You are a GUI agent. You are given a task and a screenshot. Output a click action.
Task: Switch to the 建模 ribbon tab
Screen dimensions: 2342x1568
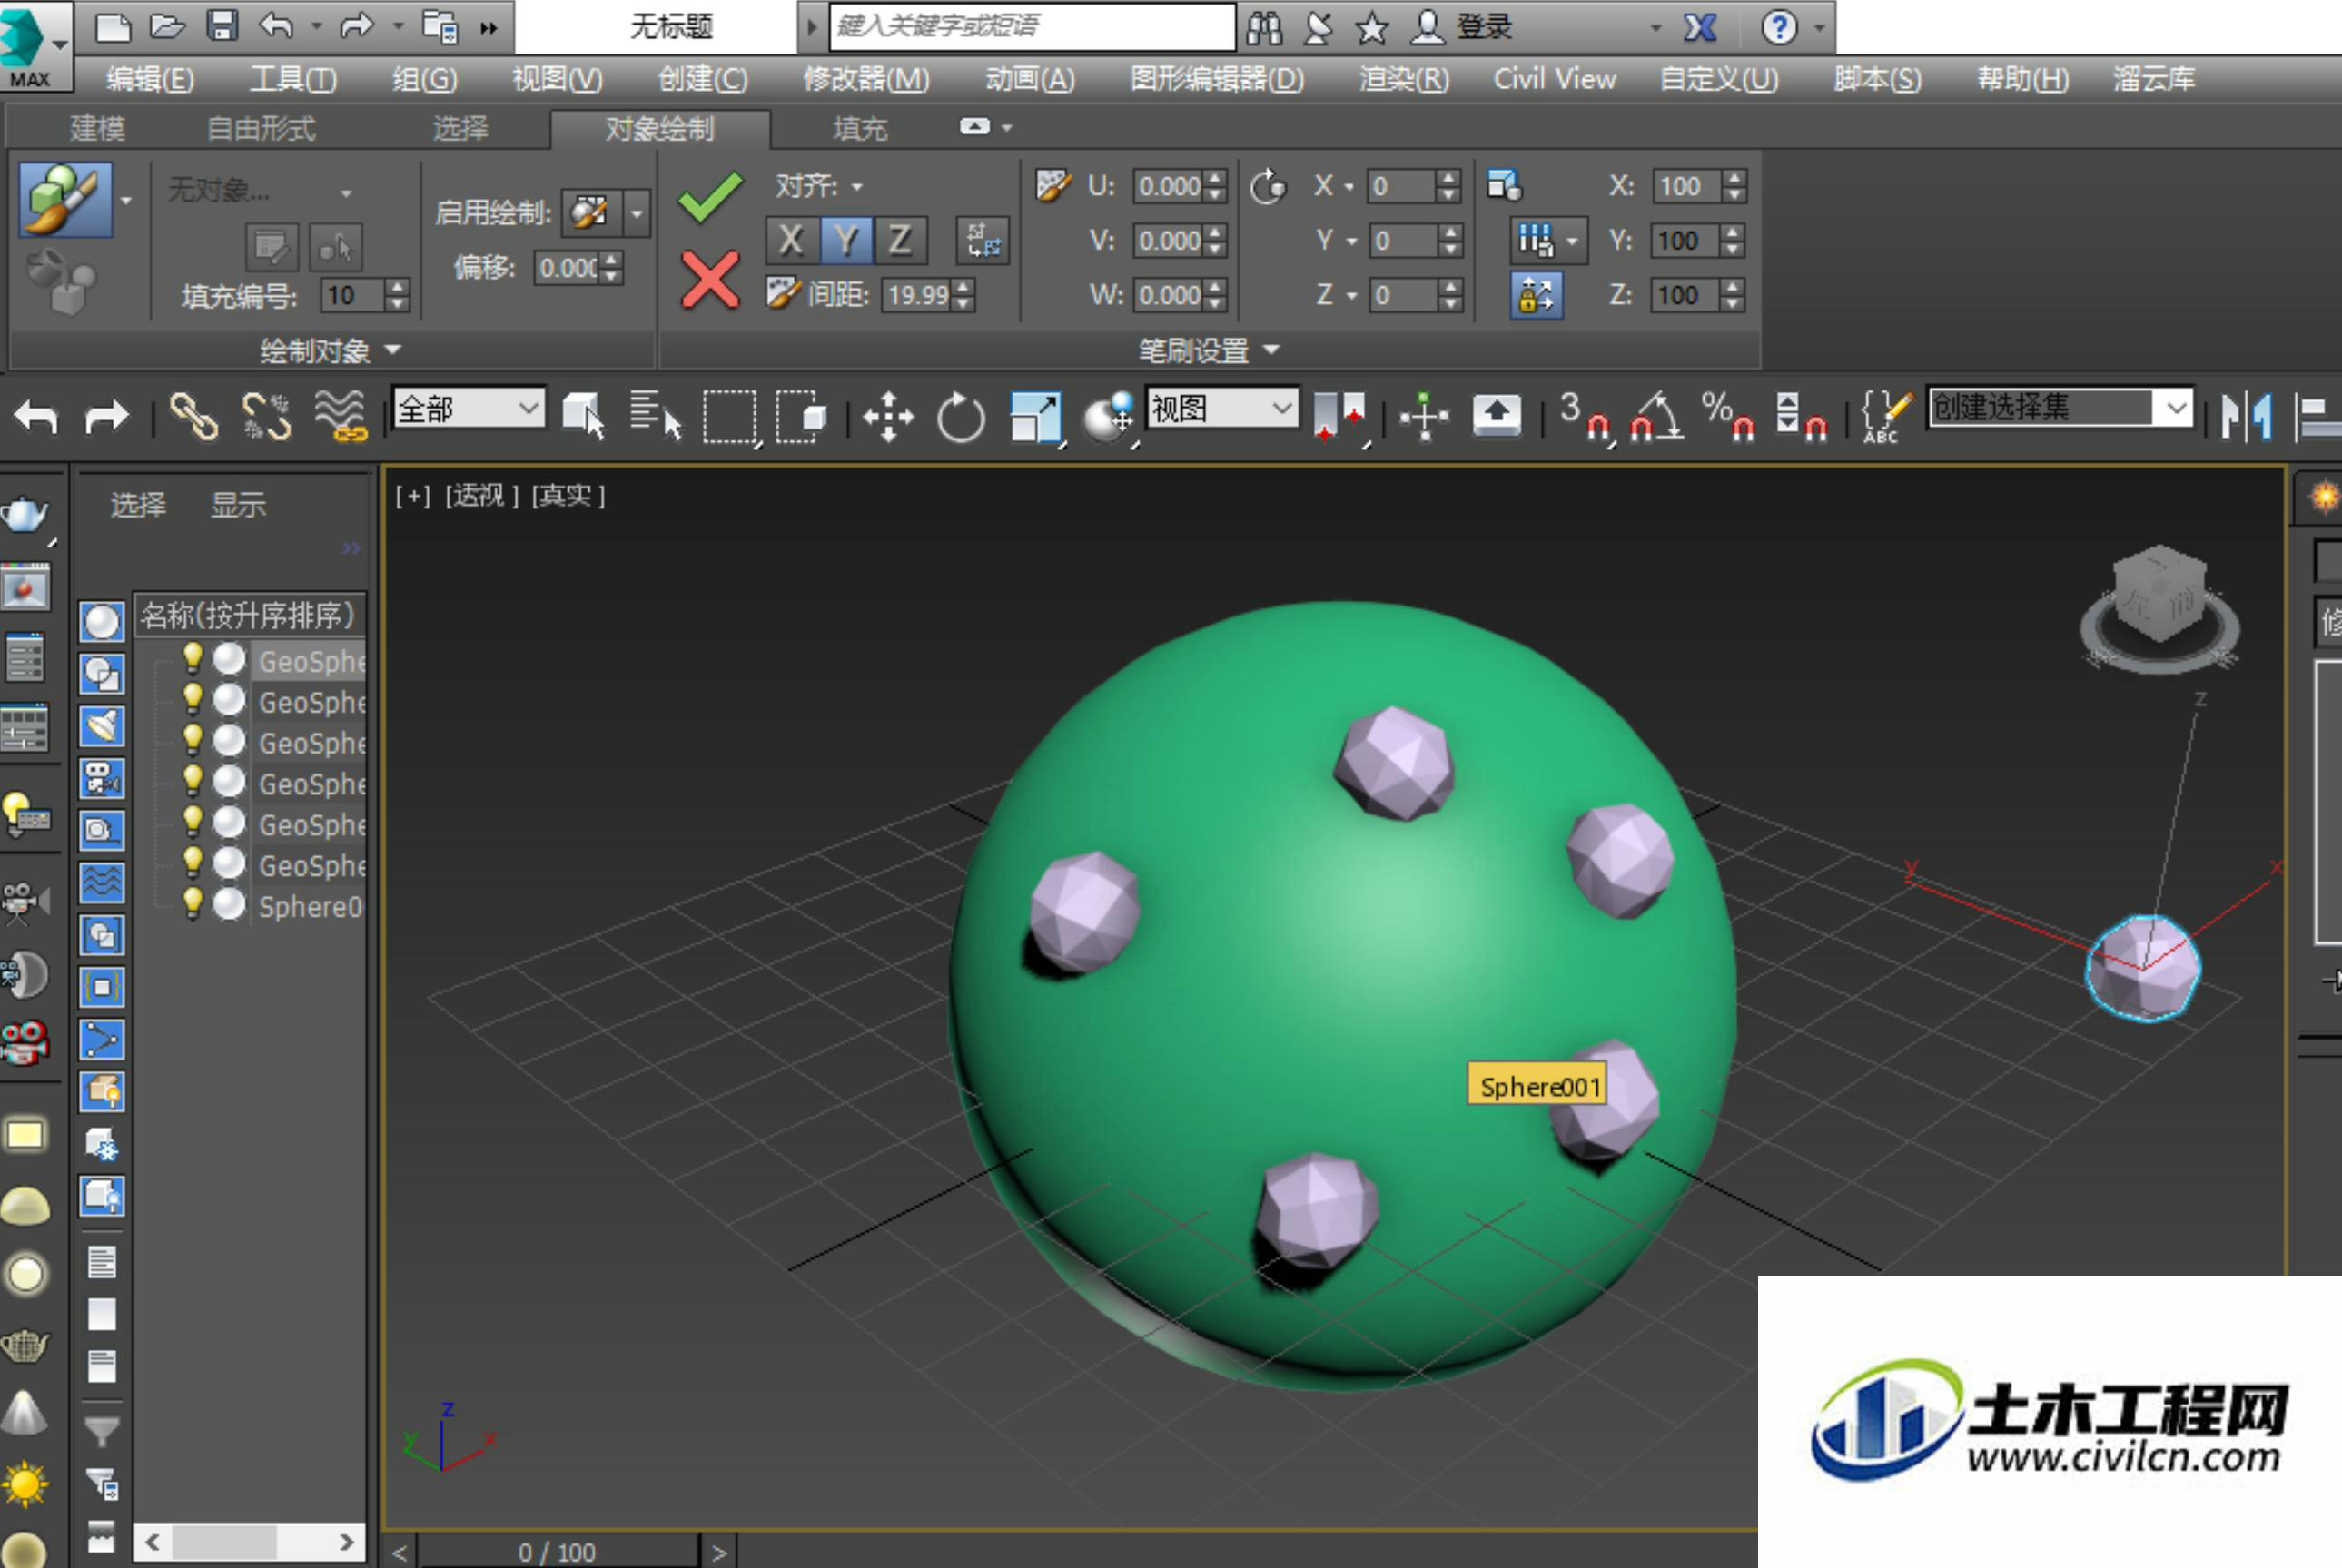pos(97,128)
